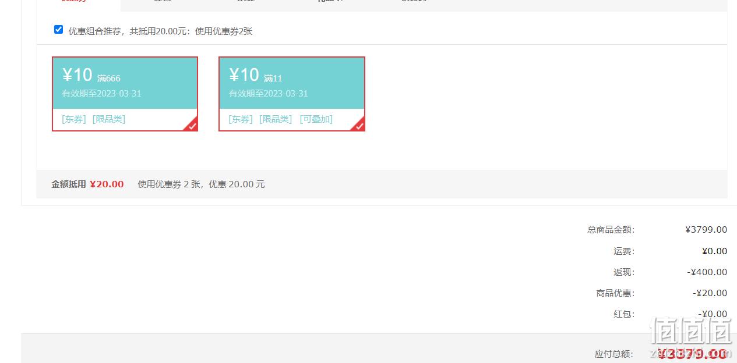Click the red ¥20.00 deduction amount
Viewport: 737px width, 363px height.
tap(107, 184)
